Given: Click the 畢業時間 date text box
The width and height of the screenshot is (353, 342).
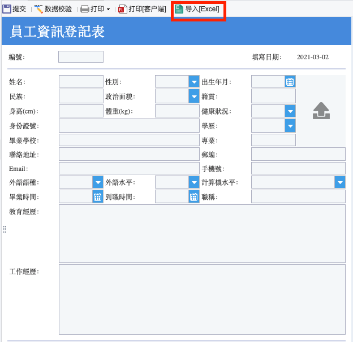Looking at the screenshot, I should click(76, 197).
